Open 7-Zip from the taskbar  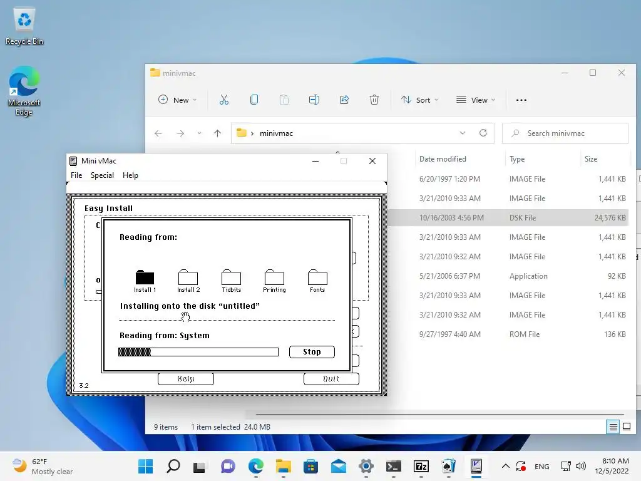(x=421, y=466)
